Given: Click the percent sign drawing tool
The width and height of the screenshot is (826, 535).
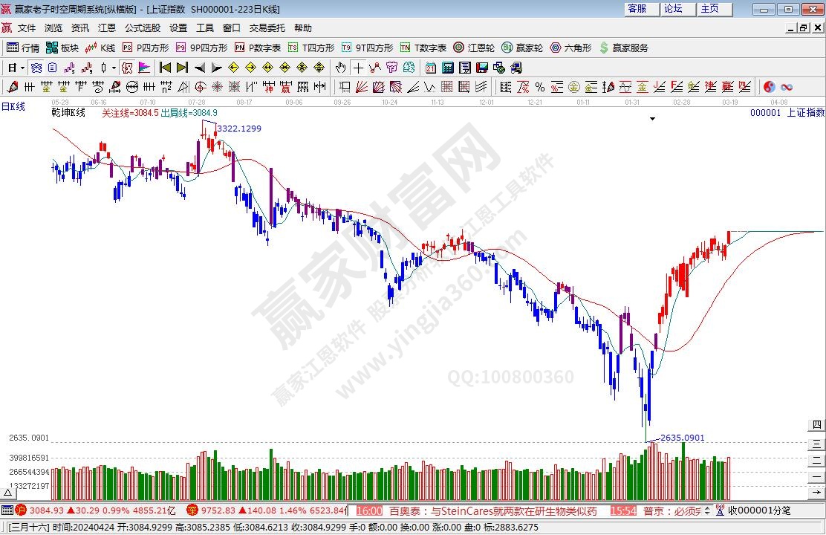Looking at the screenshot, I should [540, 87].
